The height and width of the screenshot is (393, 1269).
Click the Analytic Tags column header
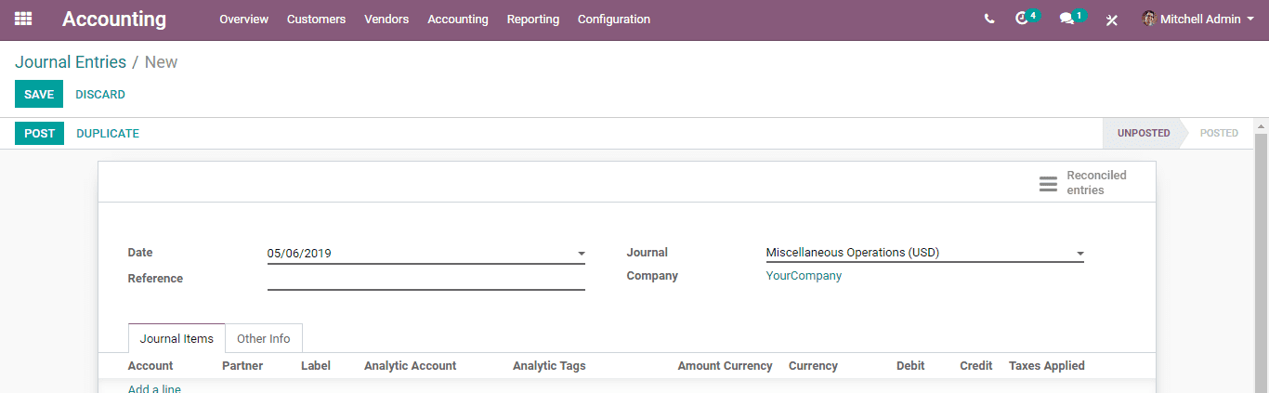click(x=549, y=366)
